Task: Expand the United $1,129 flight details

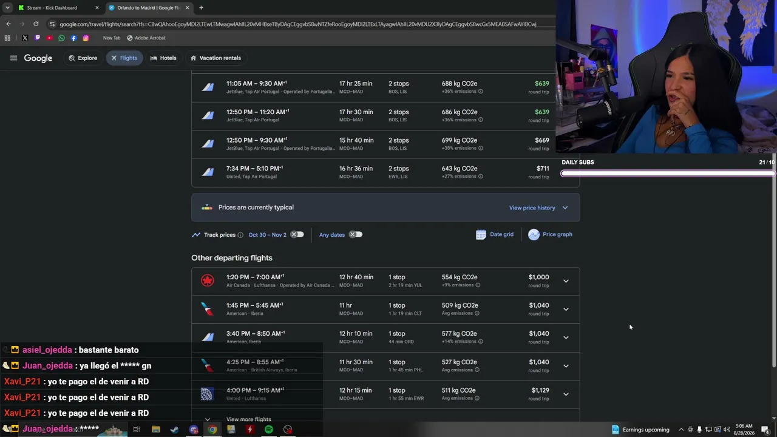Action: 566,394
